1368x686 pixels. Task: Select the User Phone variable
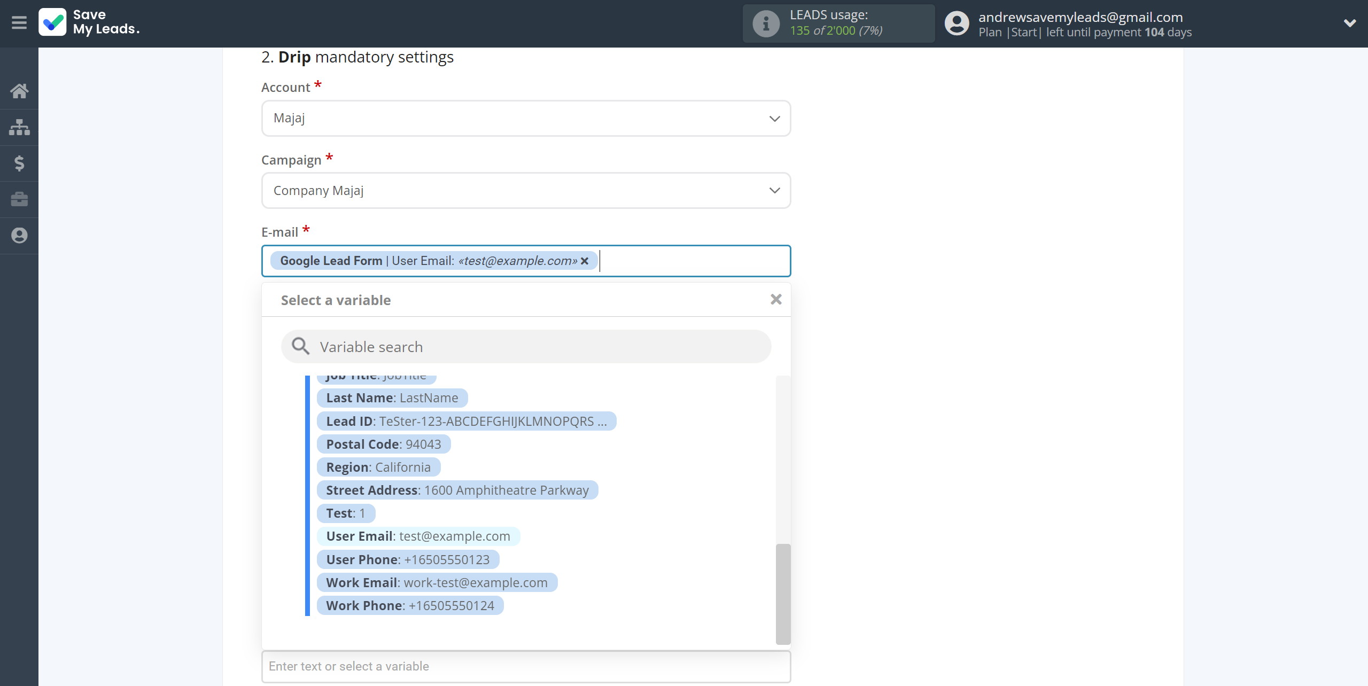(x=408, y=559)
